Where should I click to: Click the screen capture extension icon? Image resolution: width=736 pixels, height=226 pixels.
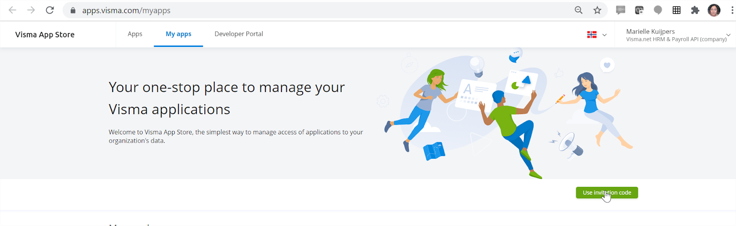639,10
